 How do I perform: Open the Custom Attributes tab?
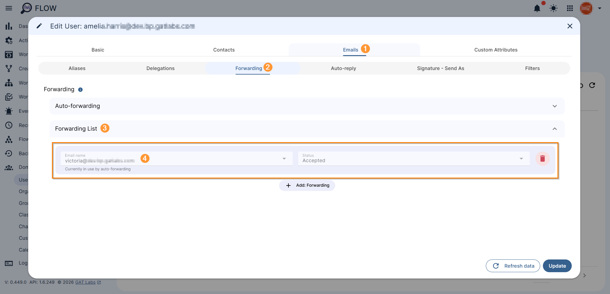click(x=496, y=50)
